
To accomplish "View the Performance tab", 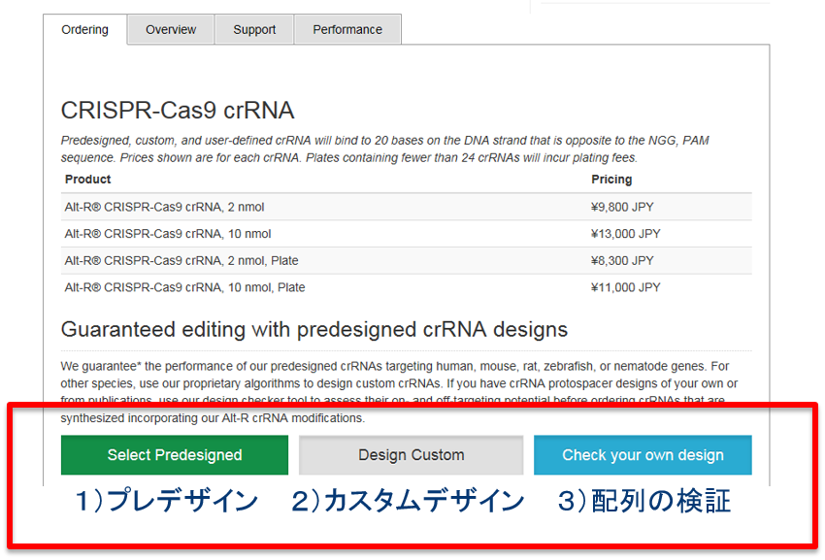I will click(x=347, y=29).
